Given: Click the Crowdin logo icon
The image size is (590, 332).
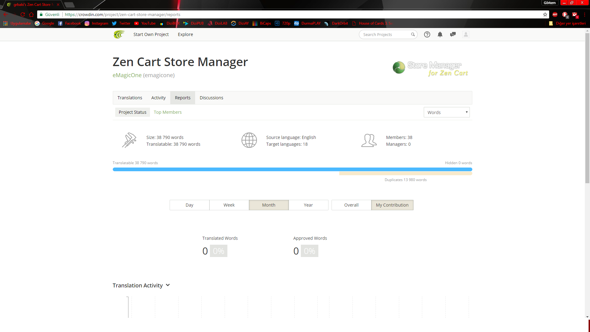Looking at the screenshot, I should (119, 34).
